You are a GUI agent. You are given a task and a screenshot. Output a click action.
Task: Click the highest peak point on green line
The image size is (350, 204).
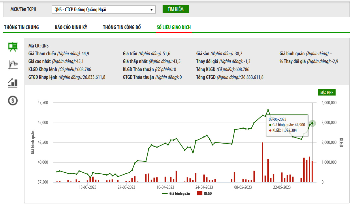268,110
